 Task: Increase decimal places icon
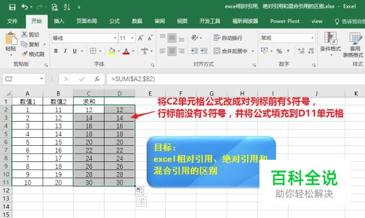[301, 50]
